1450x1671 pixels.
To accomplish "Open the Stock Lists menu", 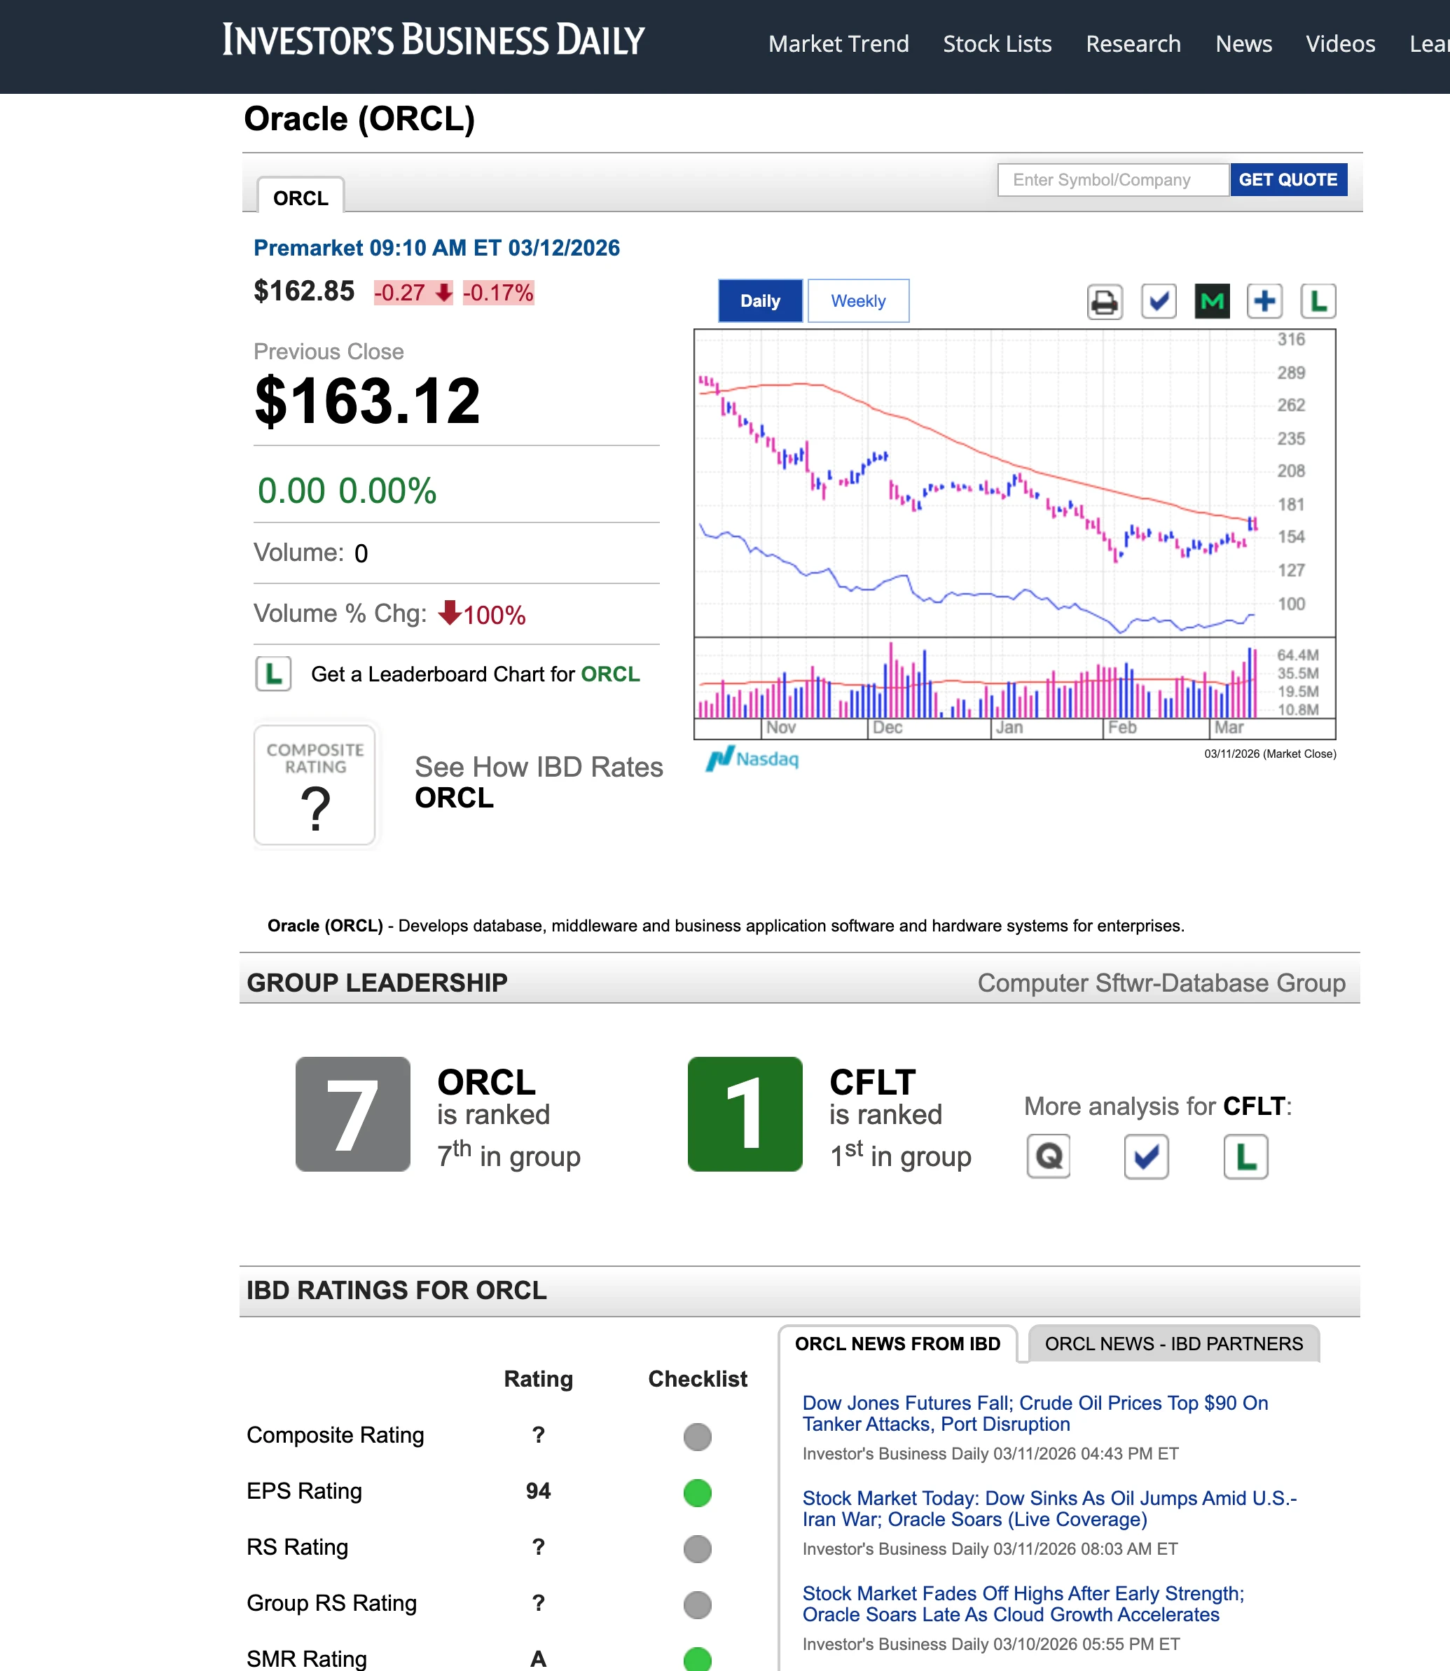I will click(997, 43).
